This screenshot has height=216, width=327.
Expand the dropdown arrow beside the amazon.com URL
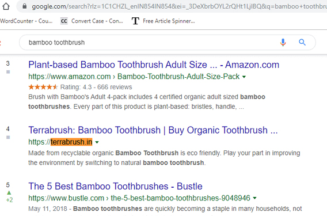coord(244,77)
